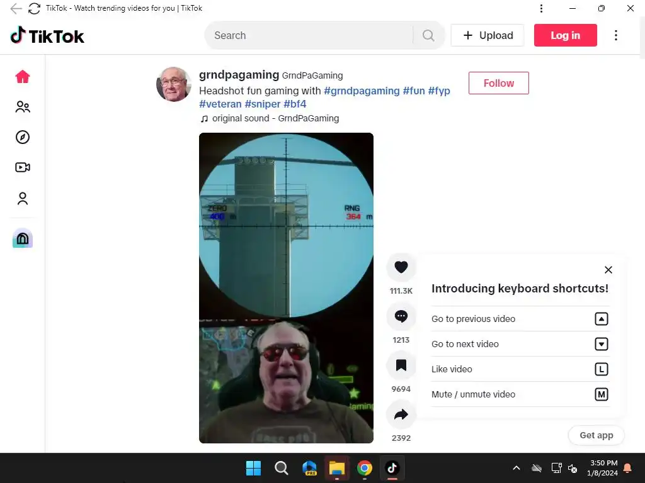Viewport: 645px width, 483px height.
Task: Click the muted volume tray icon
Action: [x=572, y=468]
